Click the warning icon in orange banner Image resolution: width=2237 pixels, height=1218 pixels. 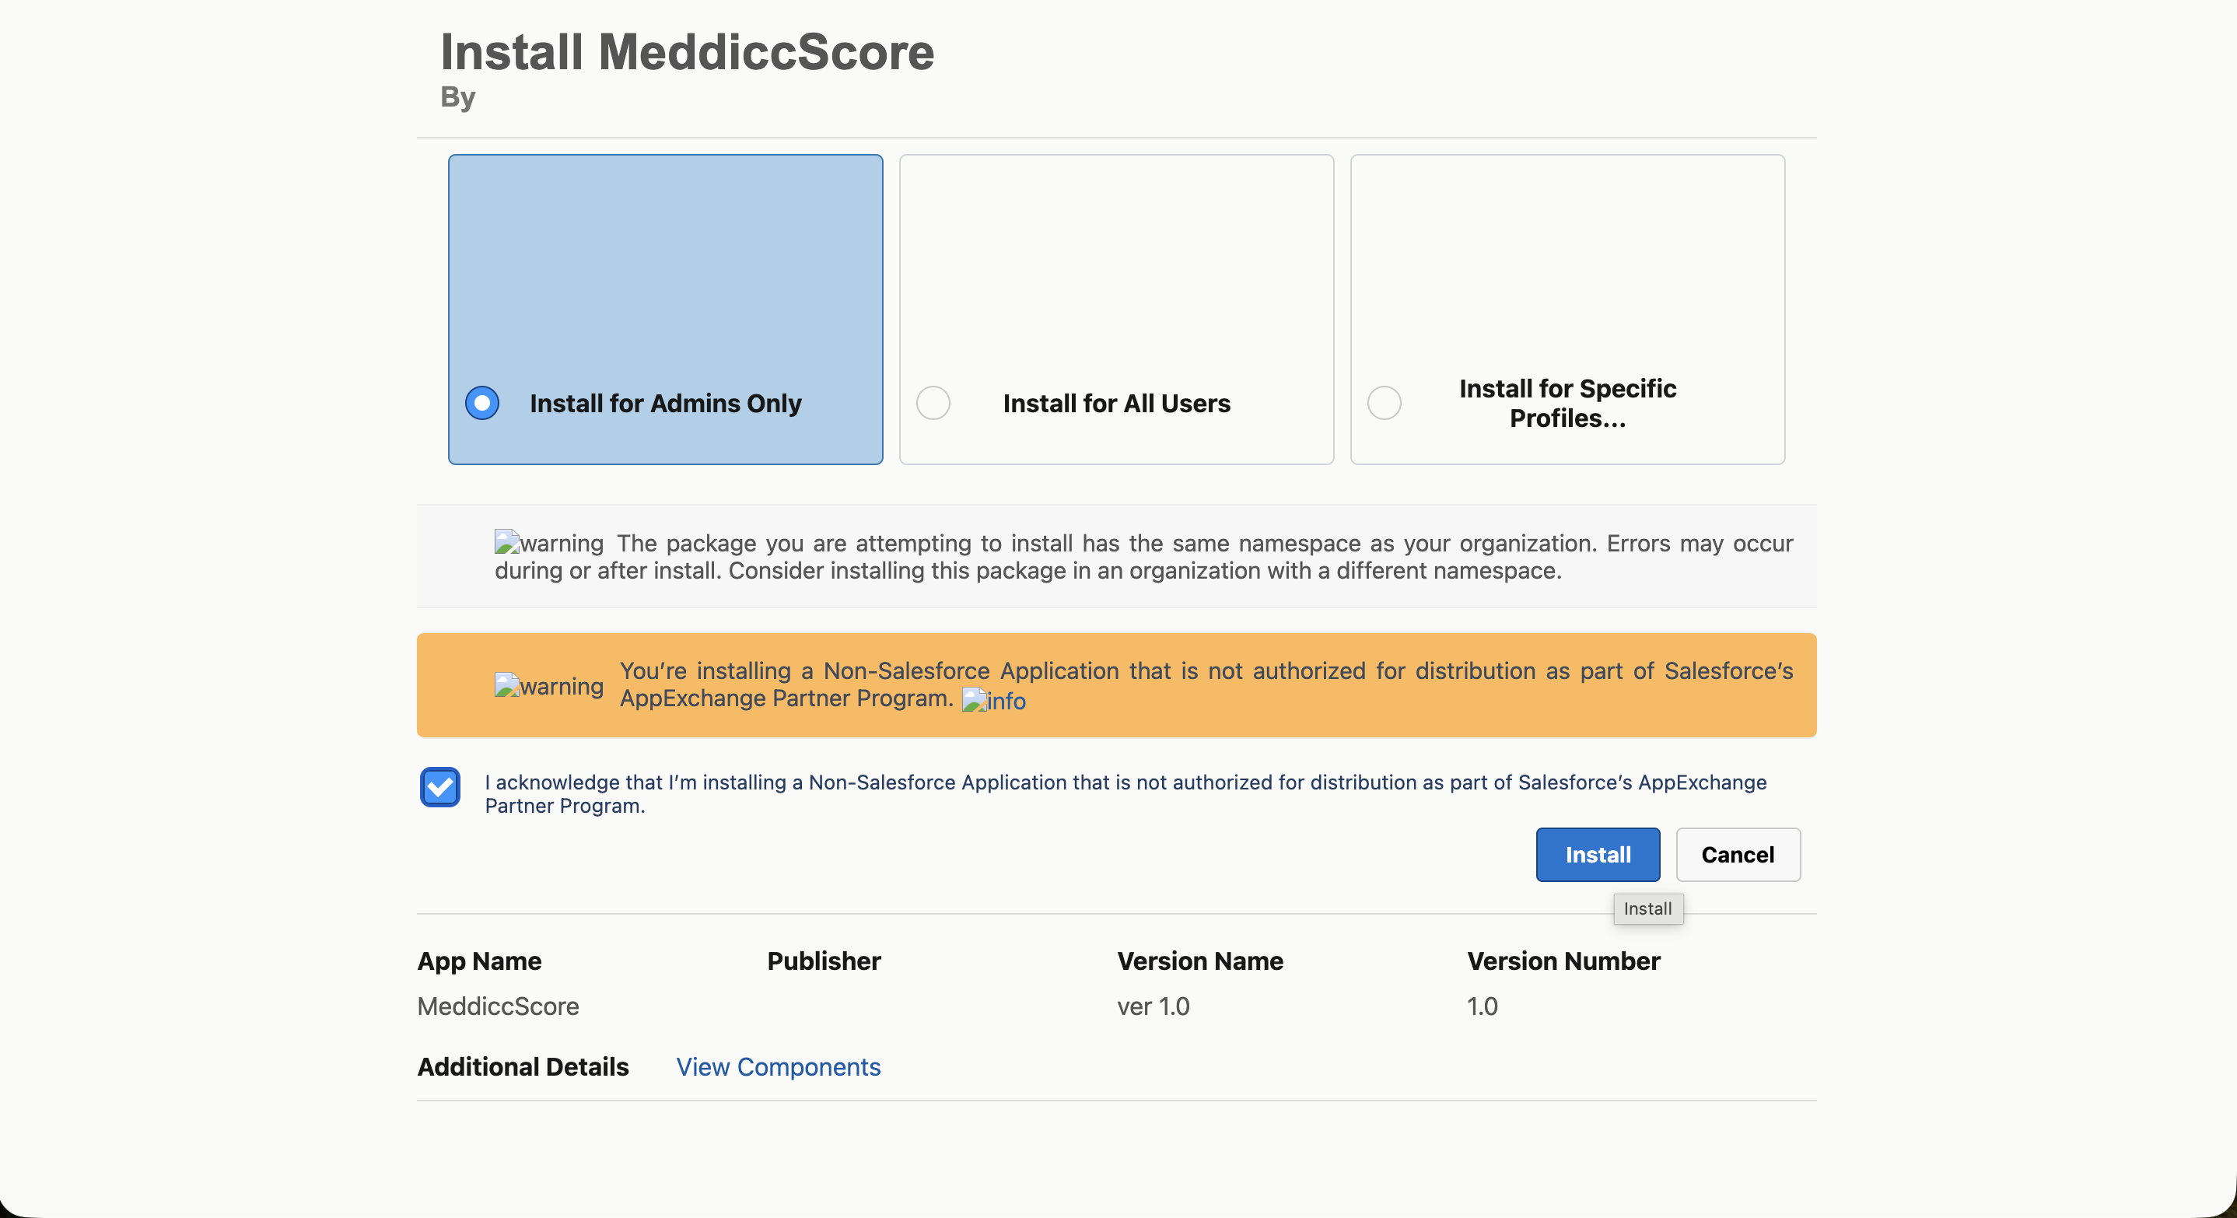click(549, 686)
